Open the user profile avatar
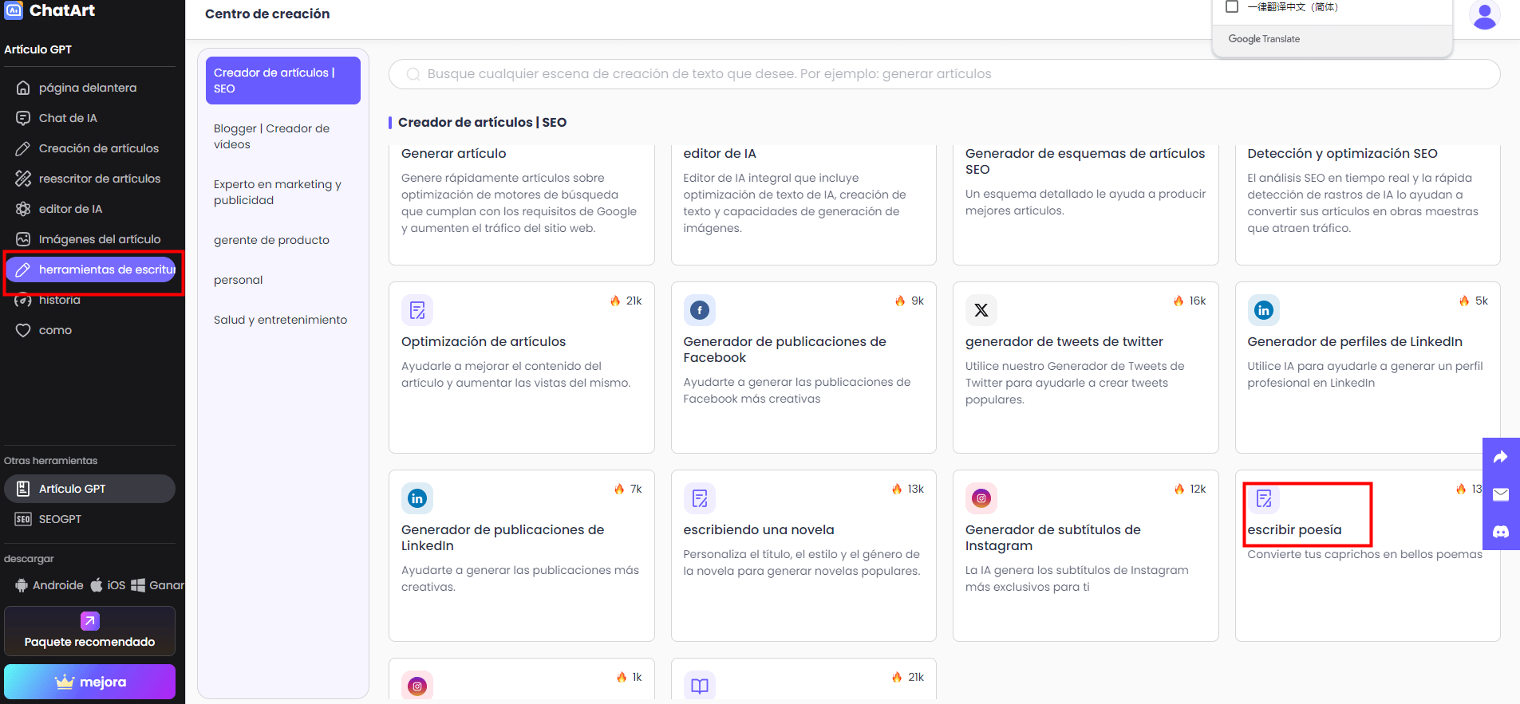This screenshot has width=1520, height=704. click(1484, 15)
